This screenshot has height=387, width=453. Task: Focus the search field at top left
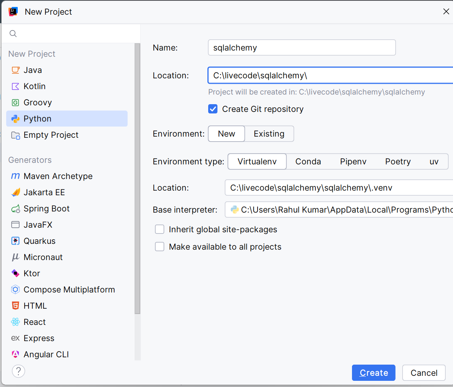point(73,34)
